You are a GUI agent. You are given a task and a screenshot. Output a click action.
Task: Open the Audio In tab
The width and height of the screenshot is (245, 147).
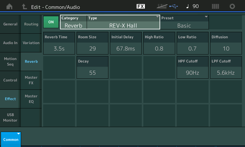click(10, 43)
